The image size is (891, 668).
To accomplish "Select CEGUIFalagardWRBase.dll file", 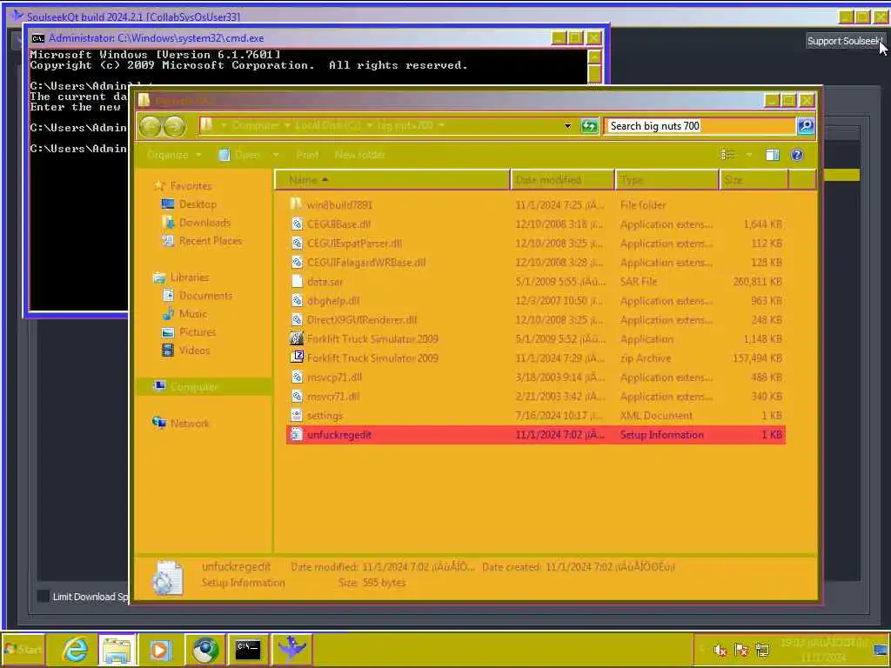I will (535, 263).
